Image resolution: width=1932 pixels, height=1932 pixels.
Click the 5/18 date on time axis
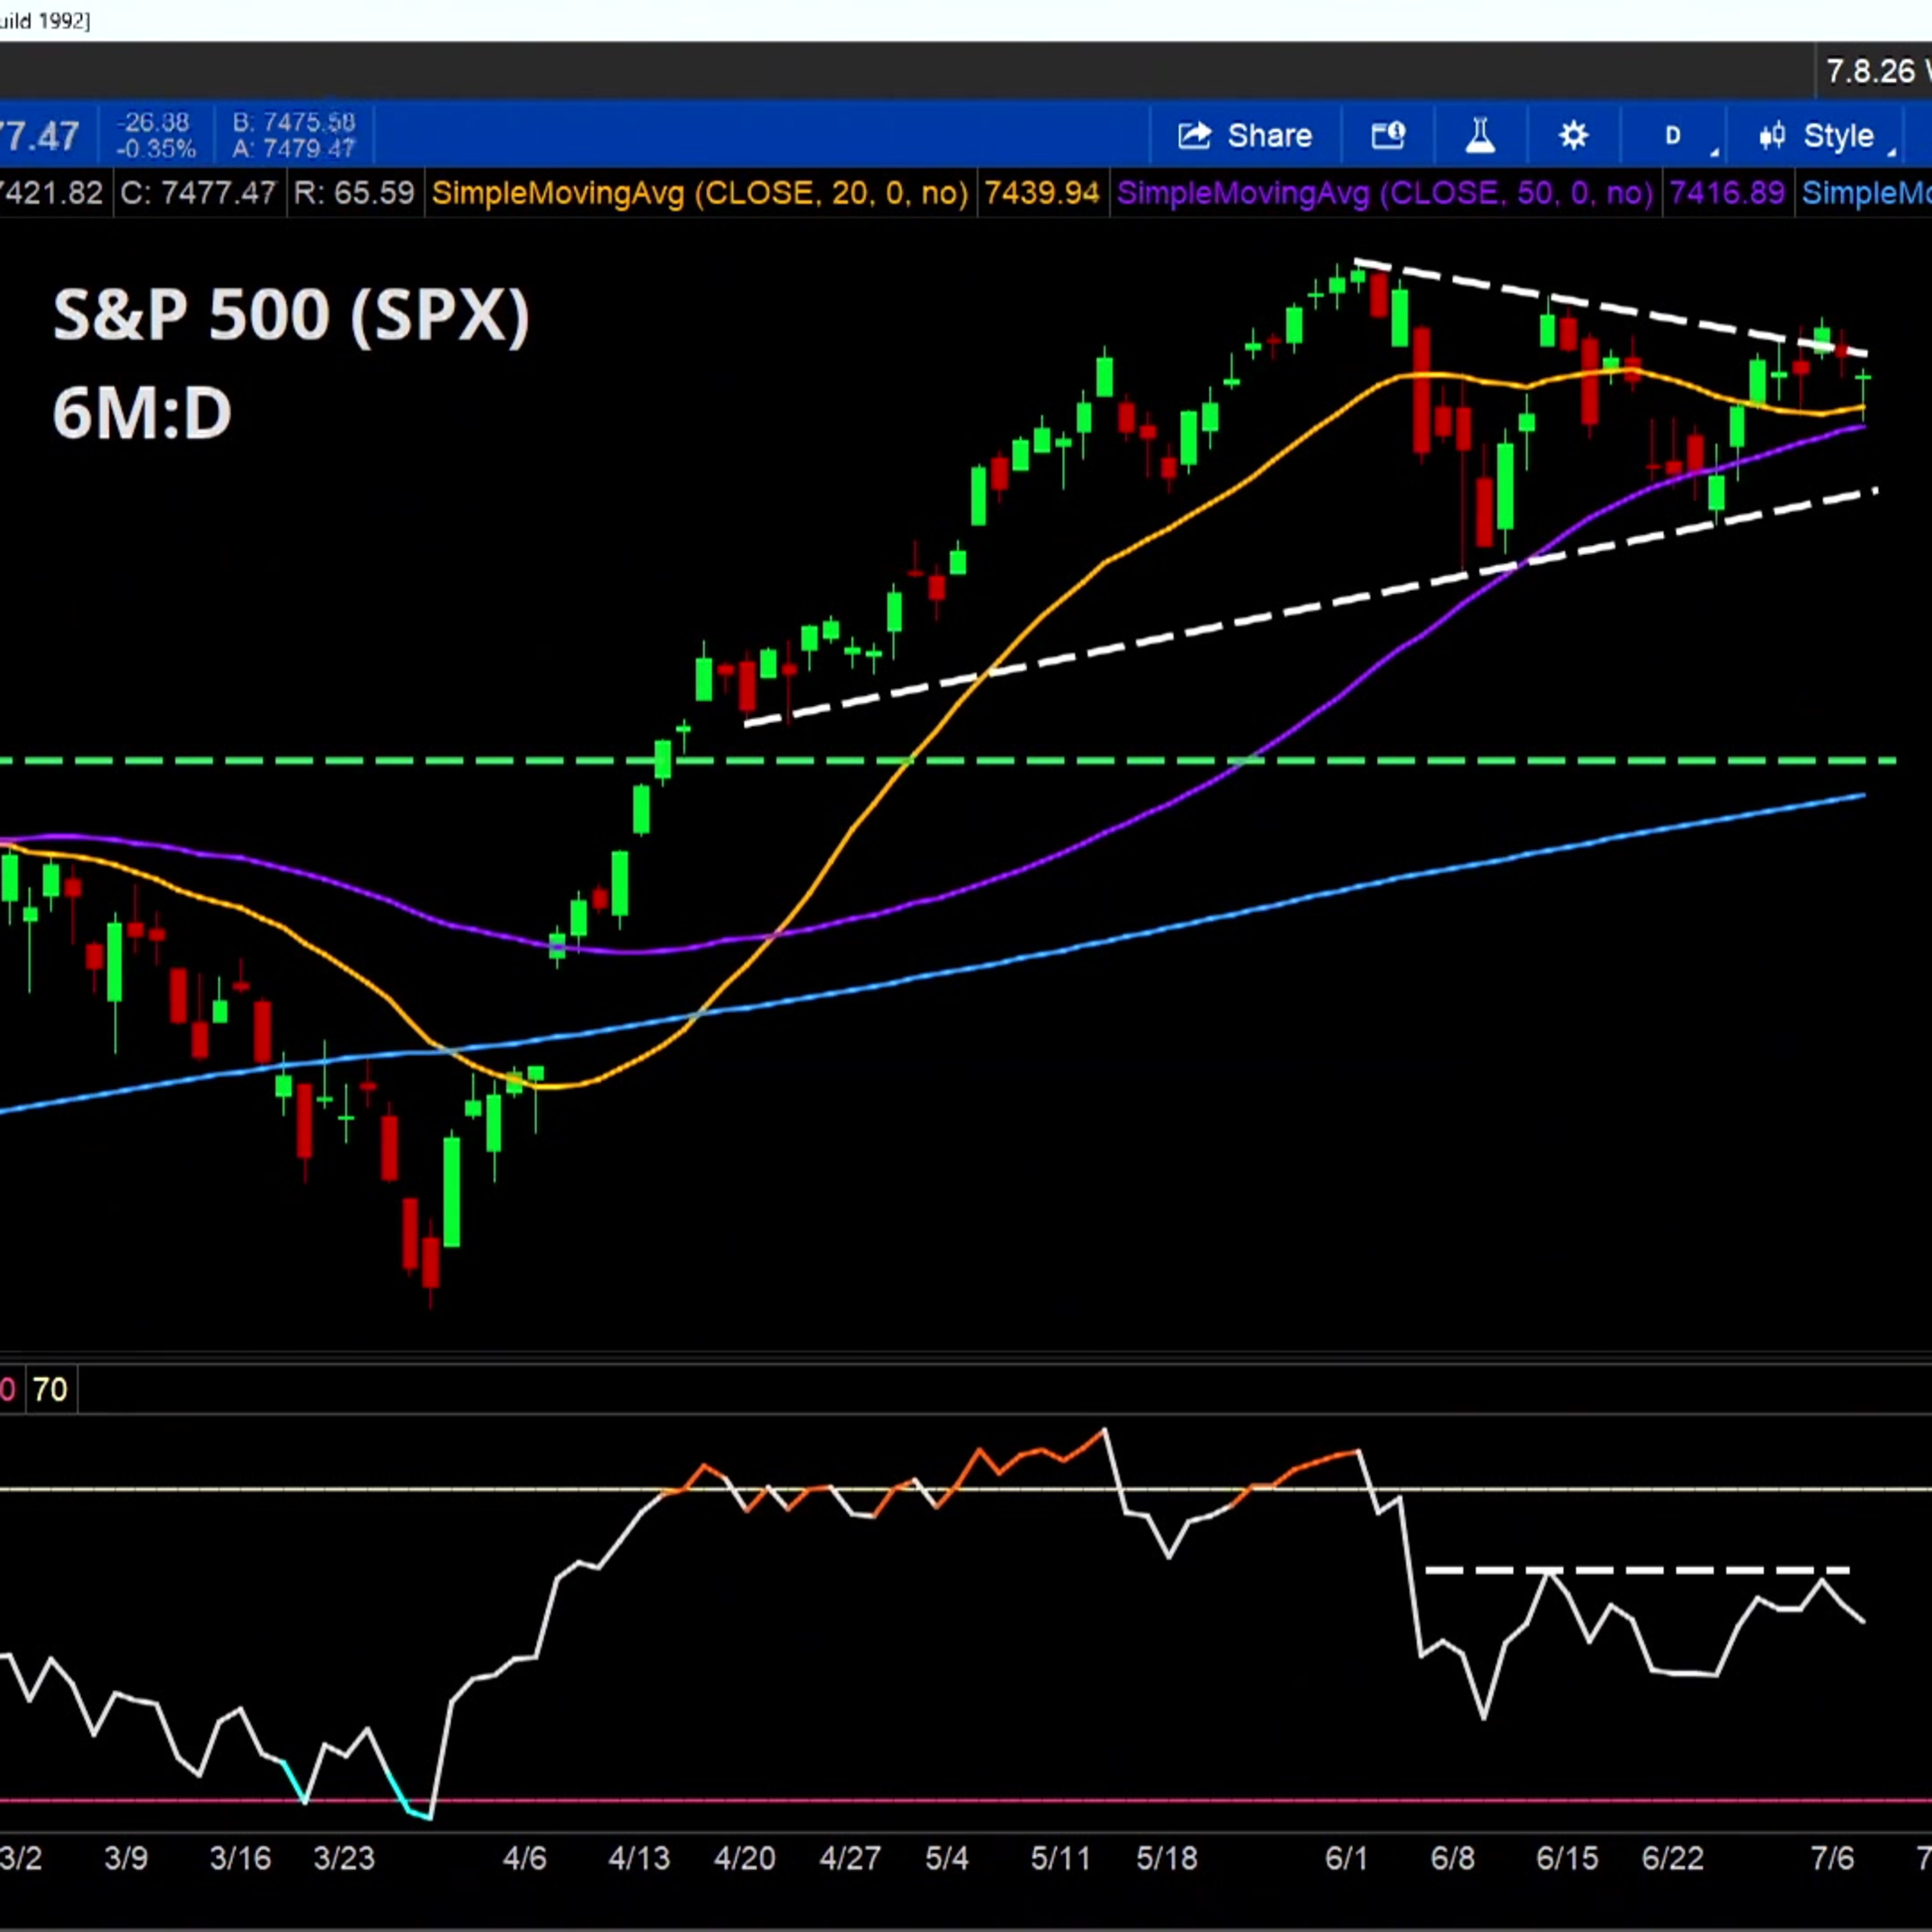click(1167, 1858)
